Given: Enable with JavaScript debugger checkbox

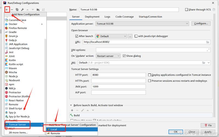Looking at the screenshot, I should (x=136, y=36).
